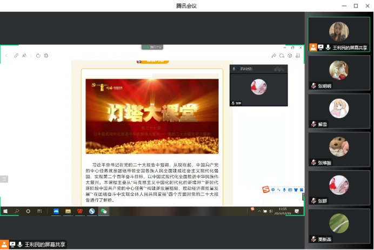The image size is (374, 250).
Task: Toggle the muted microphone icon on 张明明's tile
Action: 313,86
